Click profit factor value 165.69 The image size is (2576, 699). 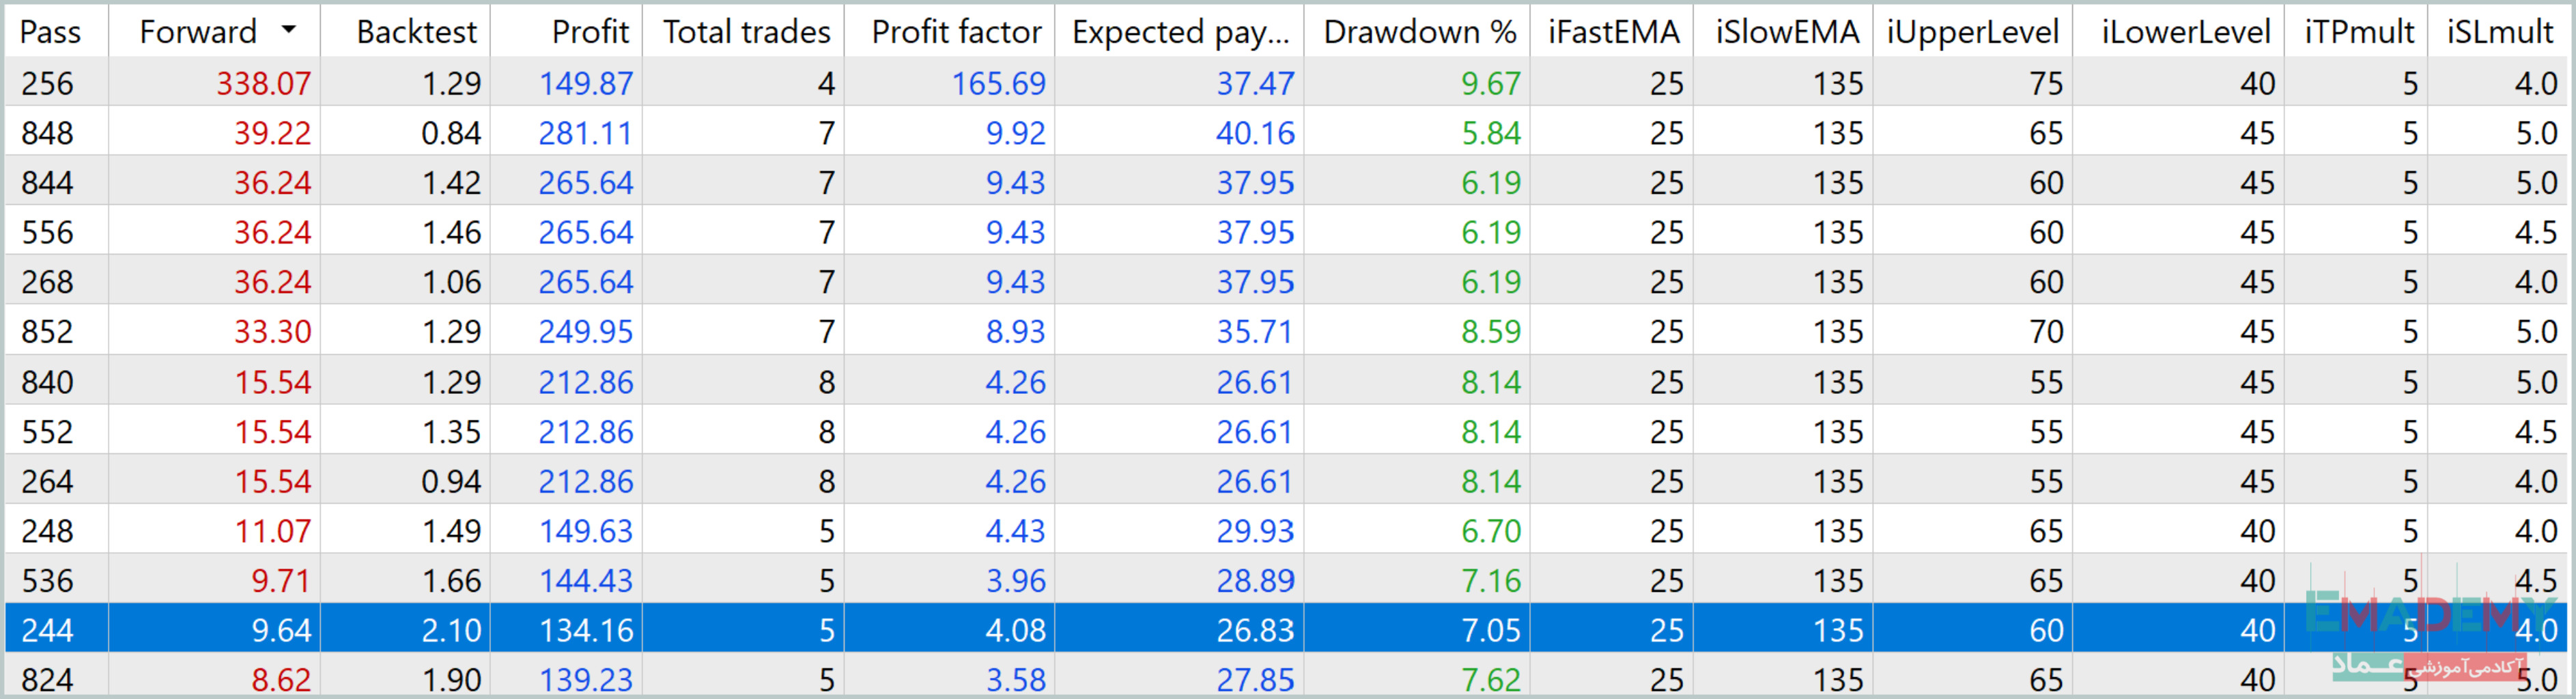pyautogui.click(x=998, y=83)
